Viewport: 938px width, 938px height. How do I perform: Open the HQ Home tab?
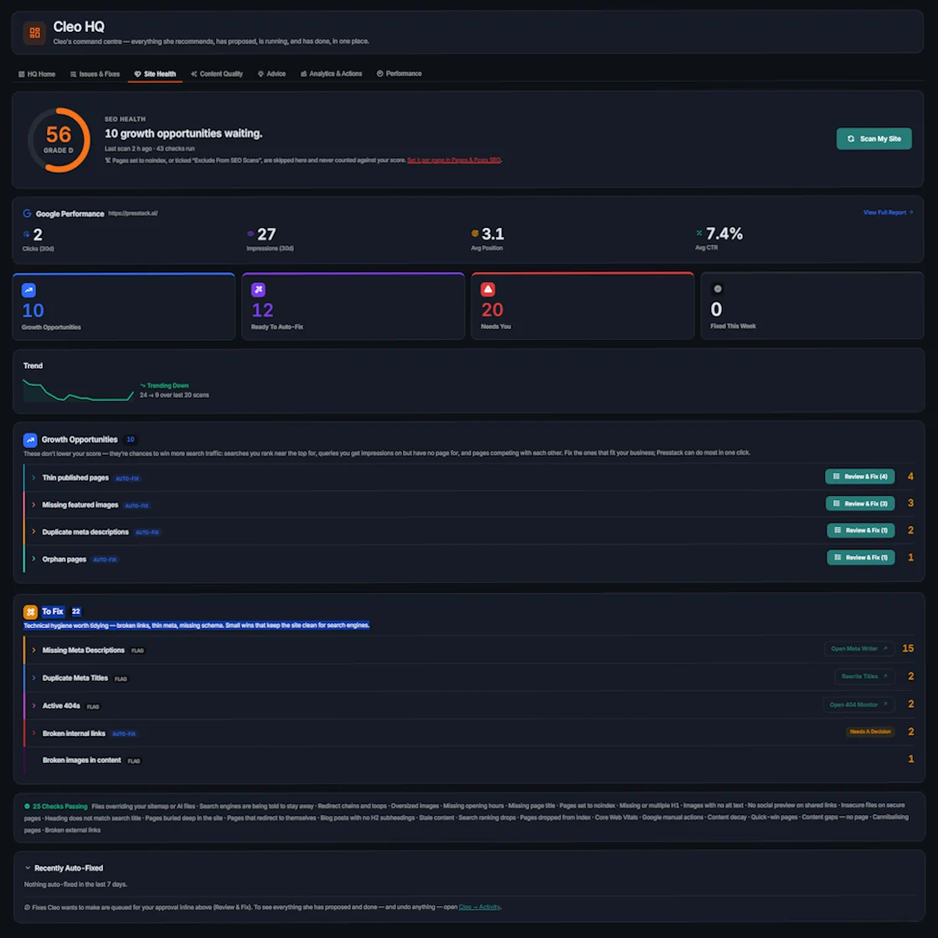tap(37, 75)
